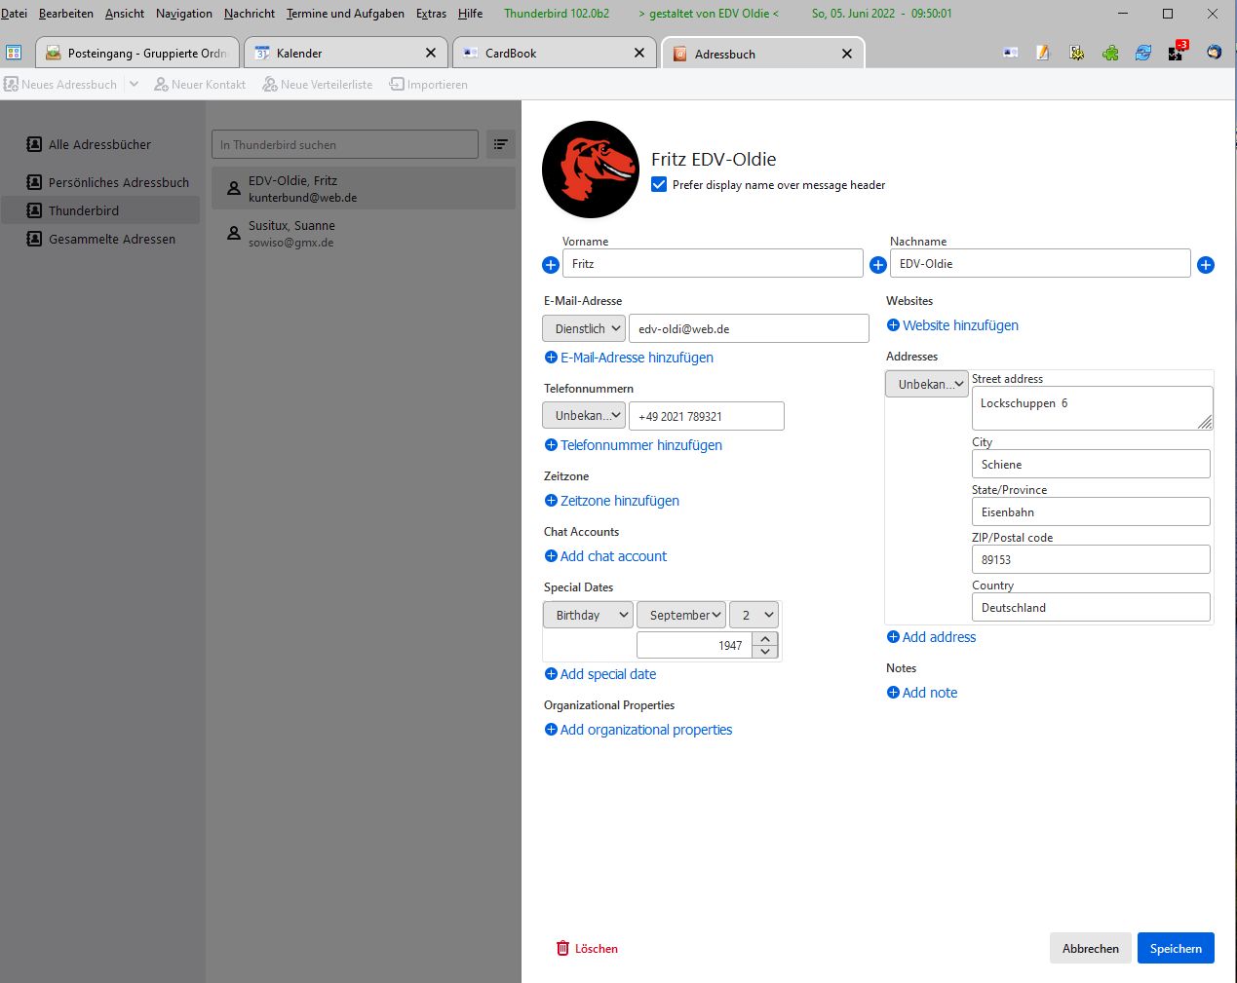Click the Abbrechen button
1237x983 pixels.
(x=1091, y=948)
